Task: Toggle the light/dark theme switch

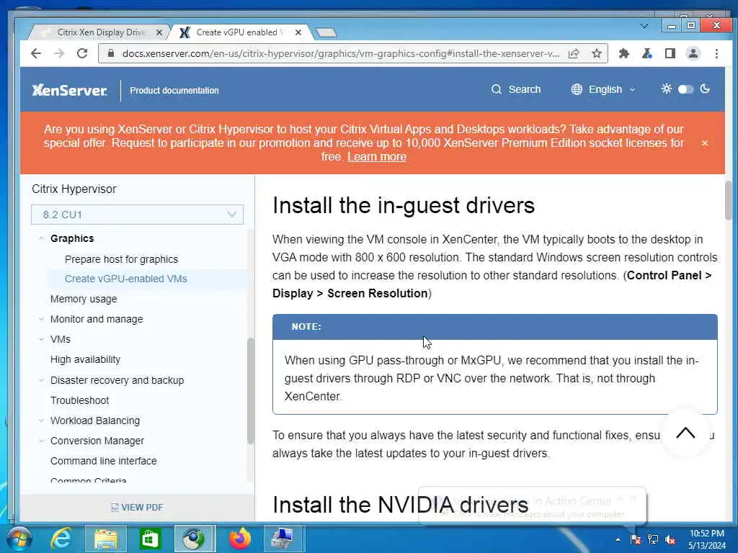Action: pos(686,89)
